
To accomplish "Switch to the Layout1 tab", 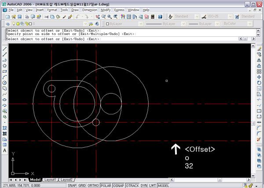I will pos(50,180).
